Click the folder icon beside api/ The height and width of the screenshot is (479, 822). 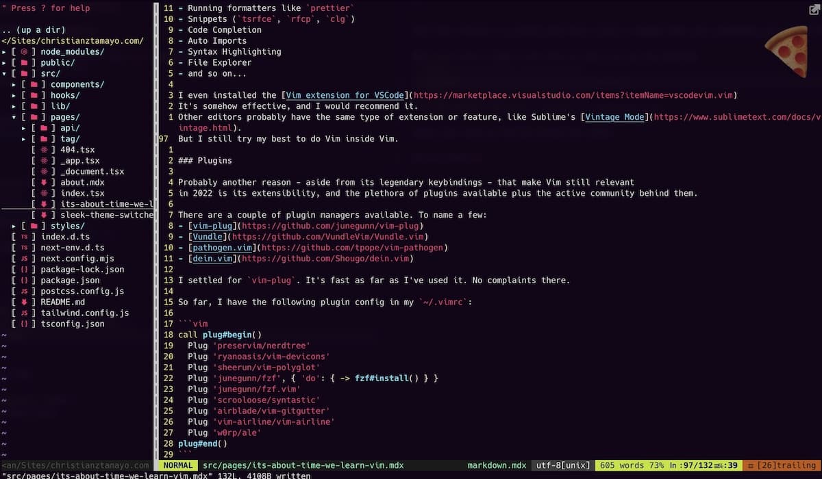[44, 128]
